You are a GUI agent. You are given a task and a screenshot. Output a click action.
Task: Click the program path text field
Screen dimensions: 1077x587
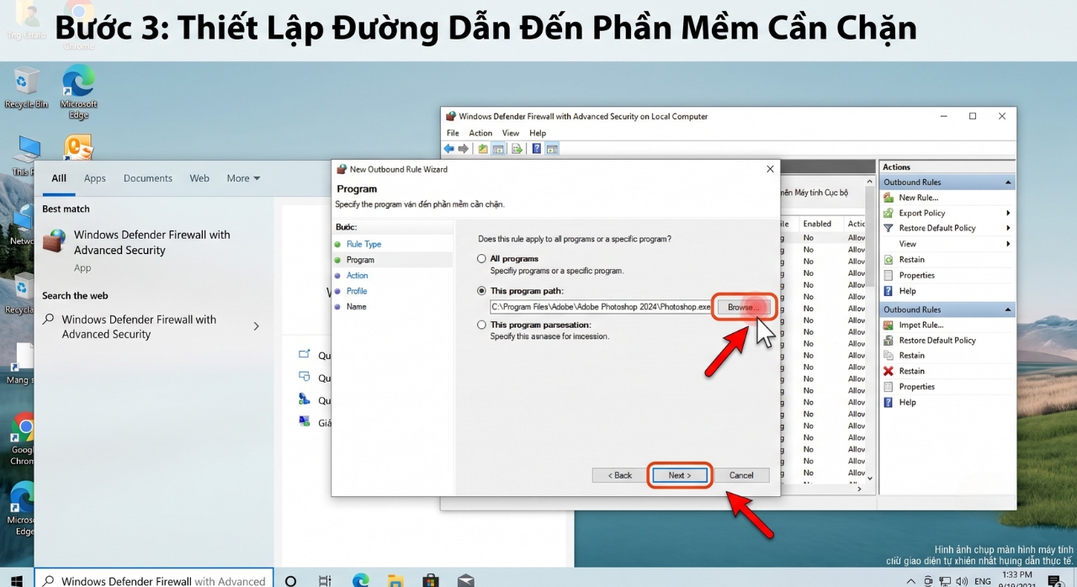(601, 307)
